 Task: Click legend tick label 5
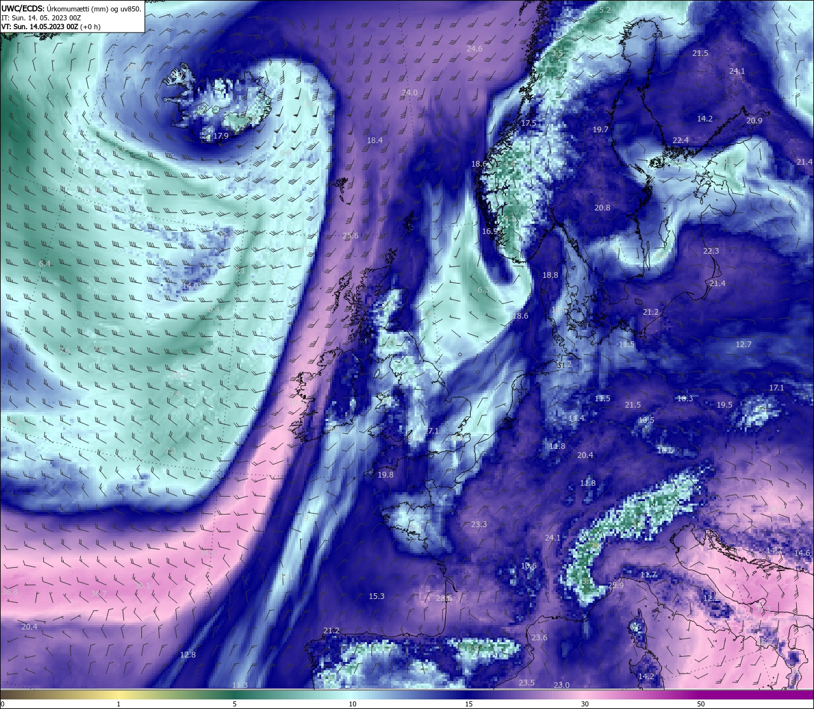[235, 704]
